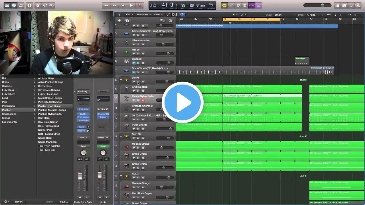Toggle the cycle loop mode button
This screenshot has width=365, height=205.
click(x=224, y=5)
